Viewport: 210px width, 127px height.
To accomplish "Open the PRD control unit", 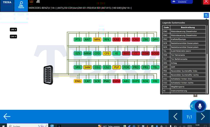I will pos(136,67).
